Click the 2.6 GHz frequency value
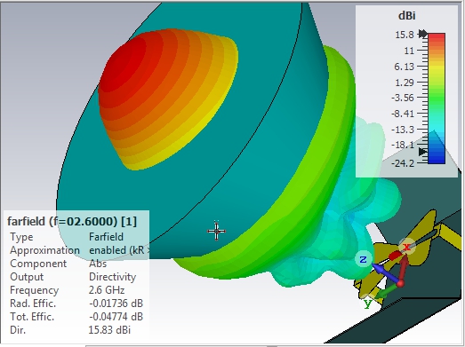The height and width of the screenshot is (347, 465). tap(107, 290)
